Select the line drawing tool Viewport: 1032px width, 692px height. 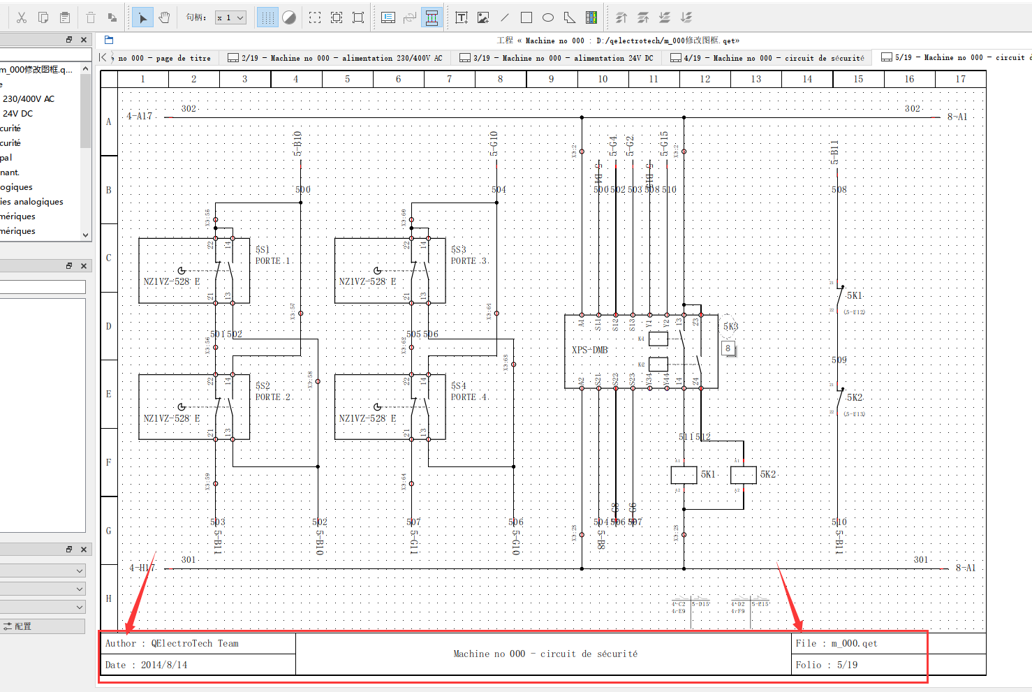[505, 17]
